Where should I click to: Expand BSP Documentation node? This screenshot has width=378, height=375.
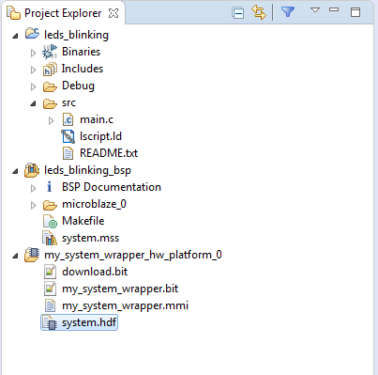coord(33,188)
